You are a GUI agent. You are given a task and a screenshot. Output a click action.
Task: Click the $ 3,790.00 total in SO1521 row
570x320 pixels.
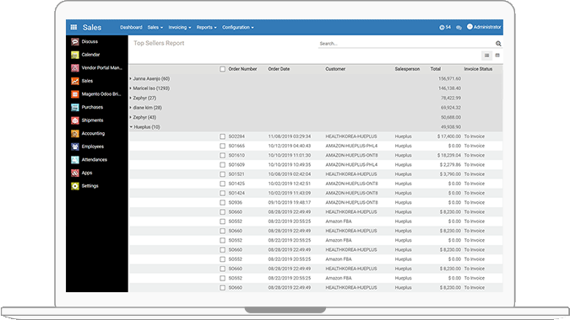point(450,174)
